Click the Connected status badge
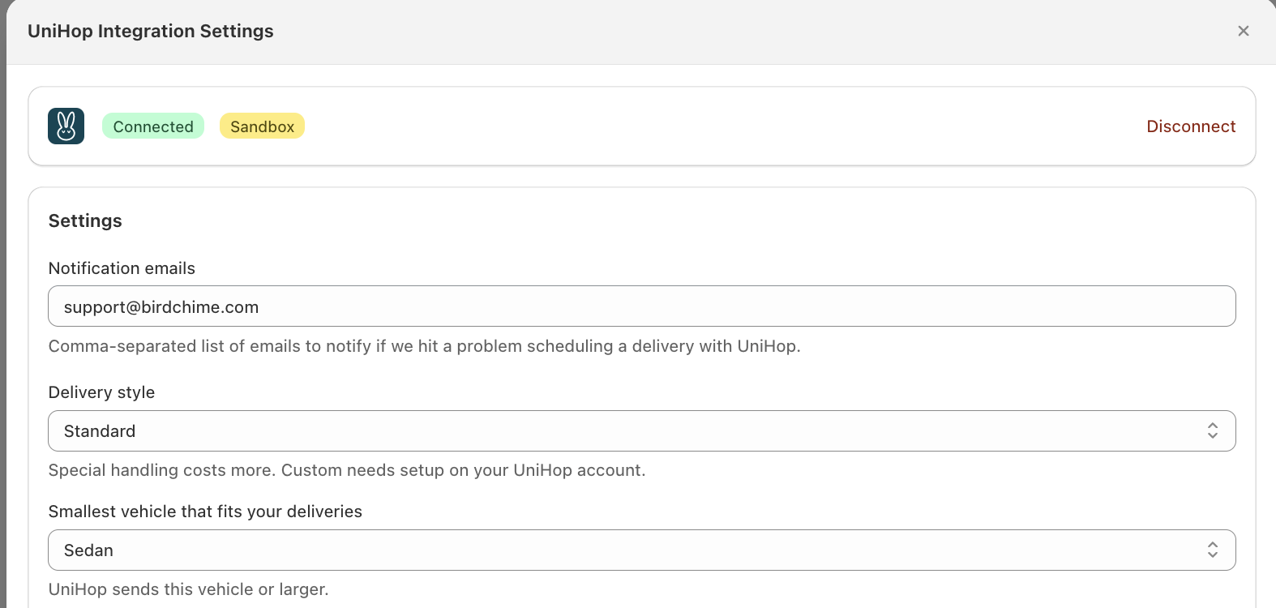 [153, 126]
